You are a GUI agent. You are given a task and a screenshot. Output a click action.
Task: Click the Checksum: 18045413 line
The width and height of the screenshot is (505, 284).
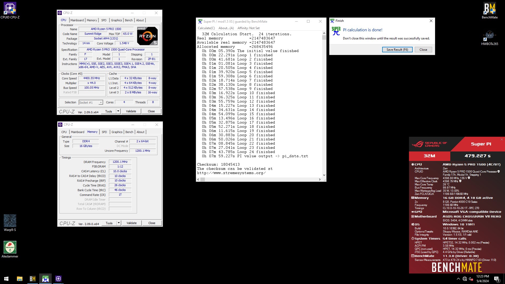pos(218,165)
